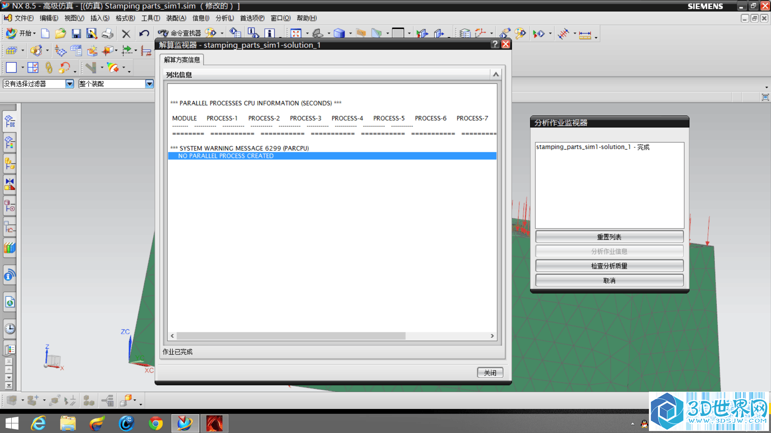The width and height of the screenshot is (771, 433).
Task: Click the mirror symmetry sidebar icon
Action: pyautogui.click(x=10, y=184)
